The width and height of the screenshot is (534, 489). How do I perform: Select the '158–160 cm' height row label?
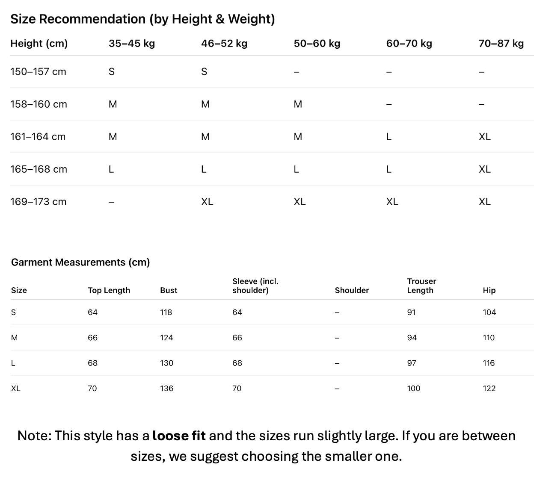coord(39,104)
